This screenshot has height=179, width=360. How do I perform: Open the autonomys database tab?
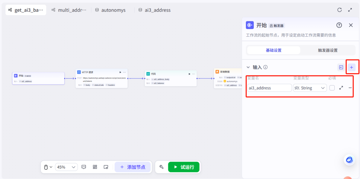pos(110,10)
